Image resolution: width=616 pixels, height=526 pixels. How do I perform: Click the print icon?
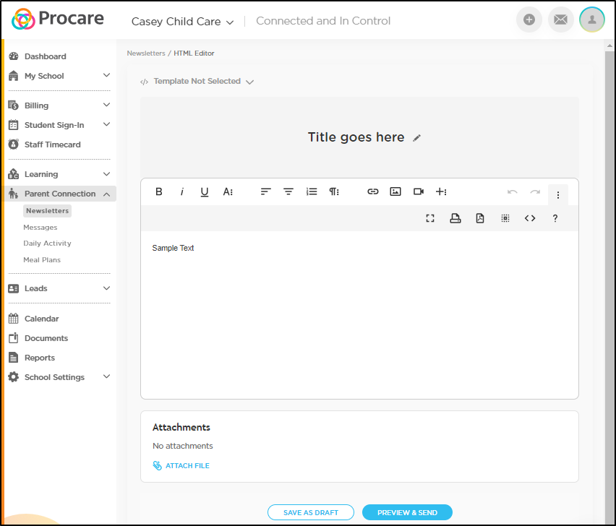pyautogui.click(x=455, y=218)
